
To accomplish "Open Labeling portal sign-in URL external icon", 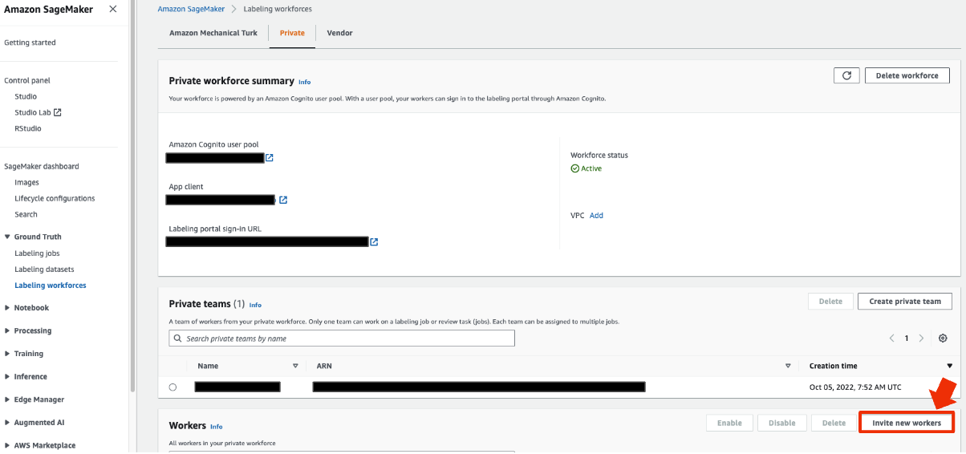I will pyautogui.click(x=374, y=241).
